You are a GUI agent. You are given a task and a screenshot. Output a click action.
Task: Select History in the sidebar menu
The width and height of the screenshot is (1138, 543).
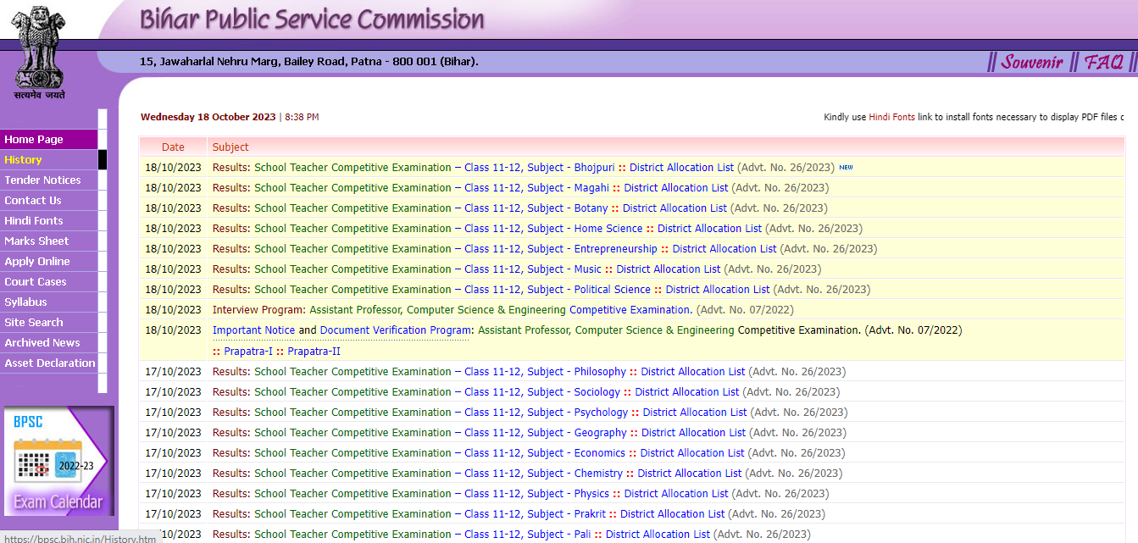49,160
